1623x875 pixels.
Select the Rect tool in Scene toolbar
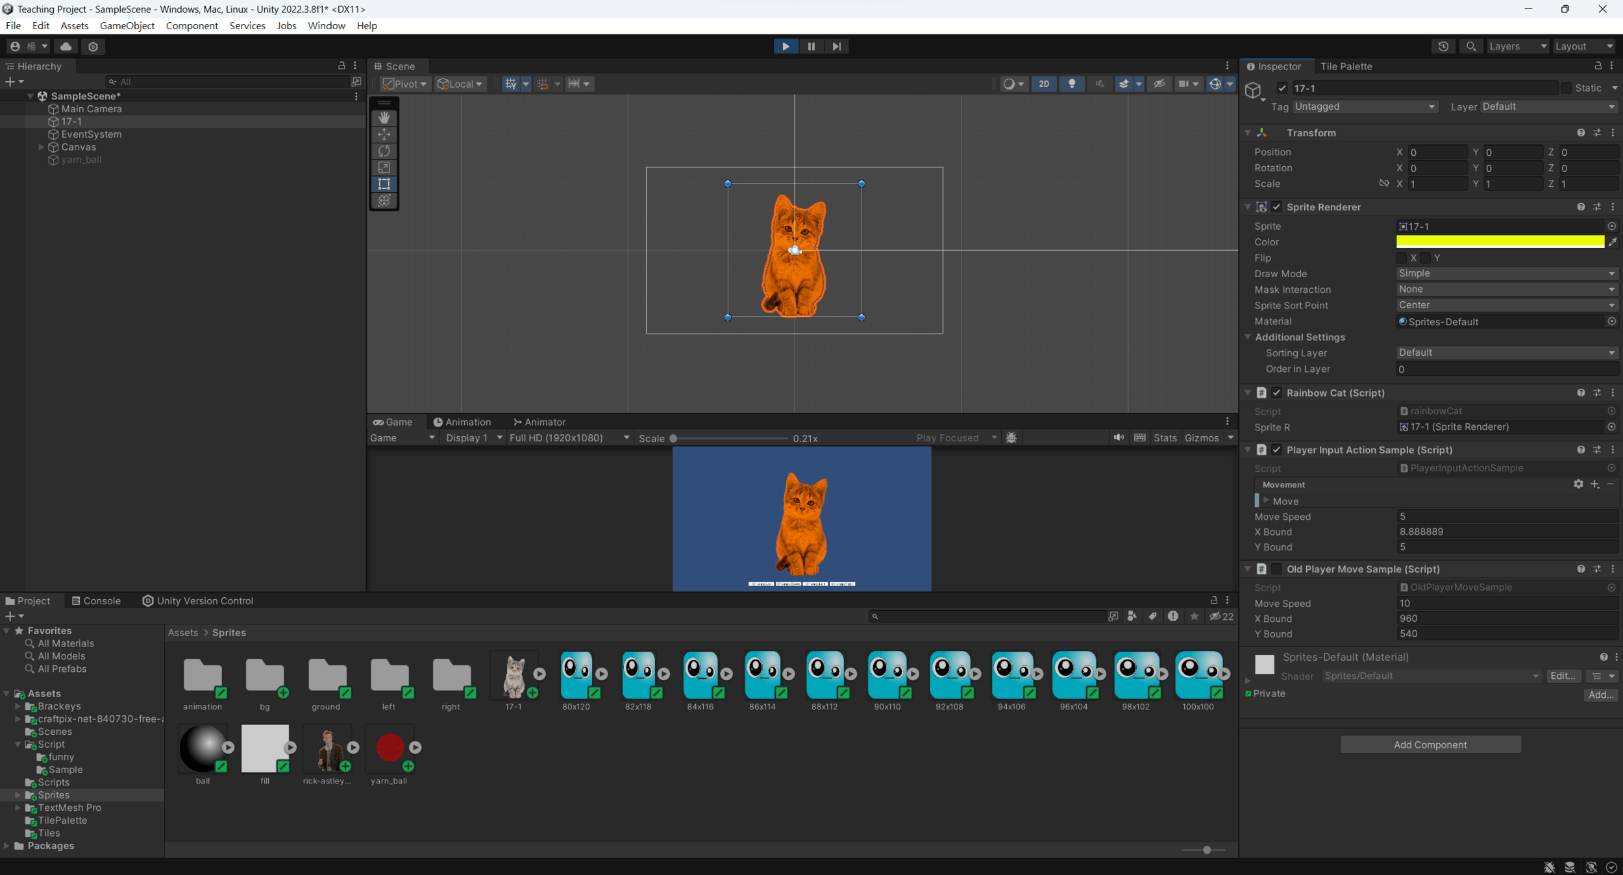pos(384,184)
